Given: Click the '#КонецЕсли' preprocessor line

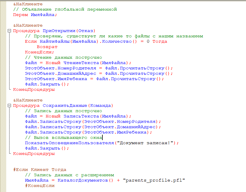Looking at the screenshot, I should click(40, 186).
